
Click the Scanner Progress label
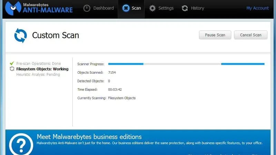[91, 64]
